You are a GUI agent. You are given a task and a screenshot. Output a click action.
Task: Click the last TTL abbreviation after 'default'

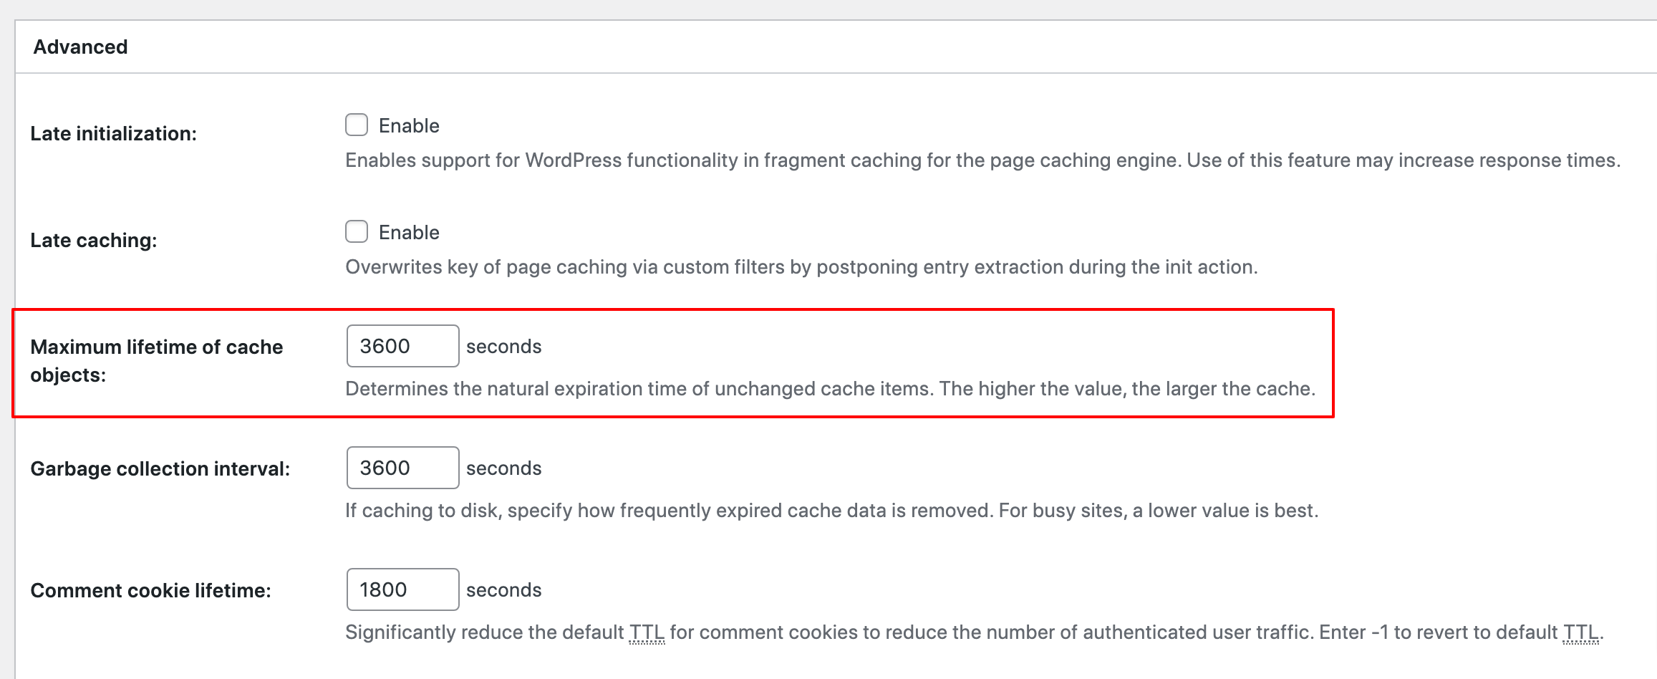1580,633
